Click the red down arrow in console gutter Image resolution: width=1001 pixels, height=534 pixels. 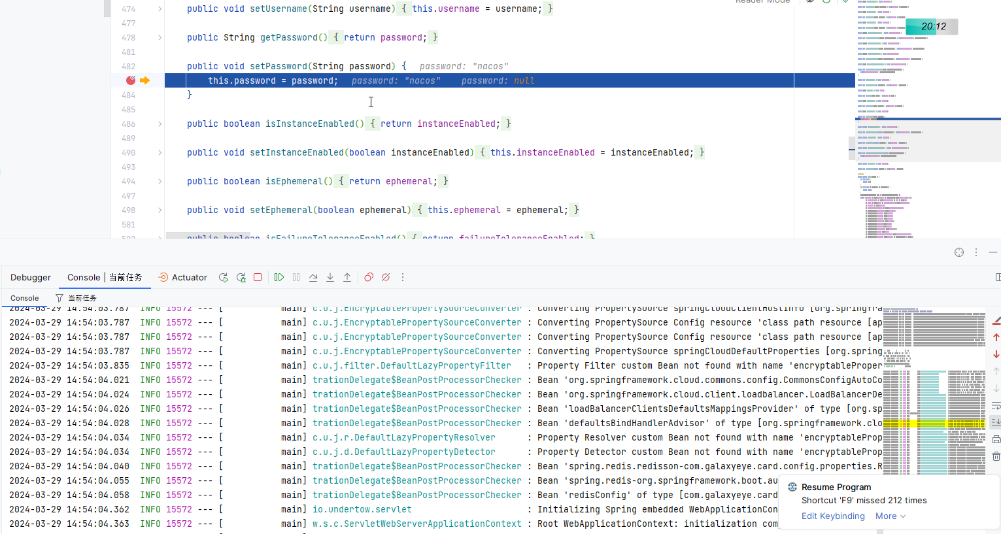(x=996, y=354)
